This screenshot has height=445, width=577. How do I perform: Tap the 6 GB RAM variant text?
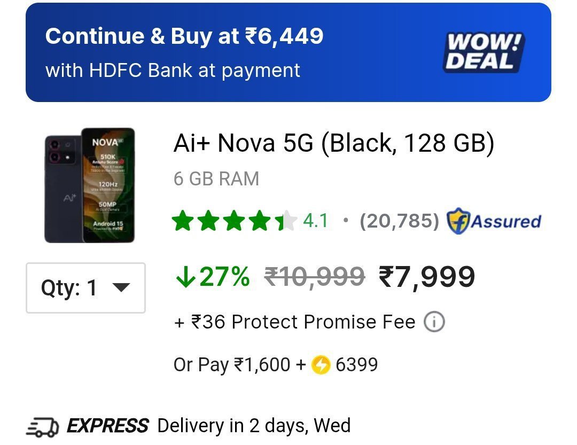[216, 179]
